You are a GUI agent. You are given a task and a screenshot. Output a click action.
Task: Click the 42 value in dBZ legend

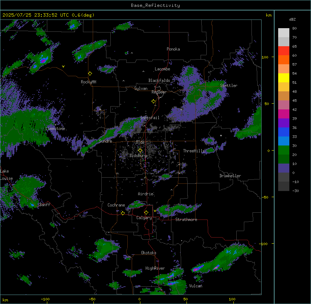click(x=294, y=109)
